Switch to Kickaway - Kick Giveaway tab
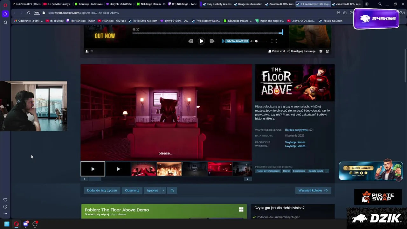Screen dimensions: 407x229 (88, 4)
